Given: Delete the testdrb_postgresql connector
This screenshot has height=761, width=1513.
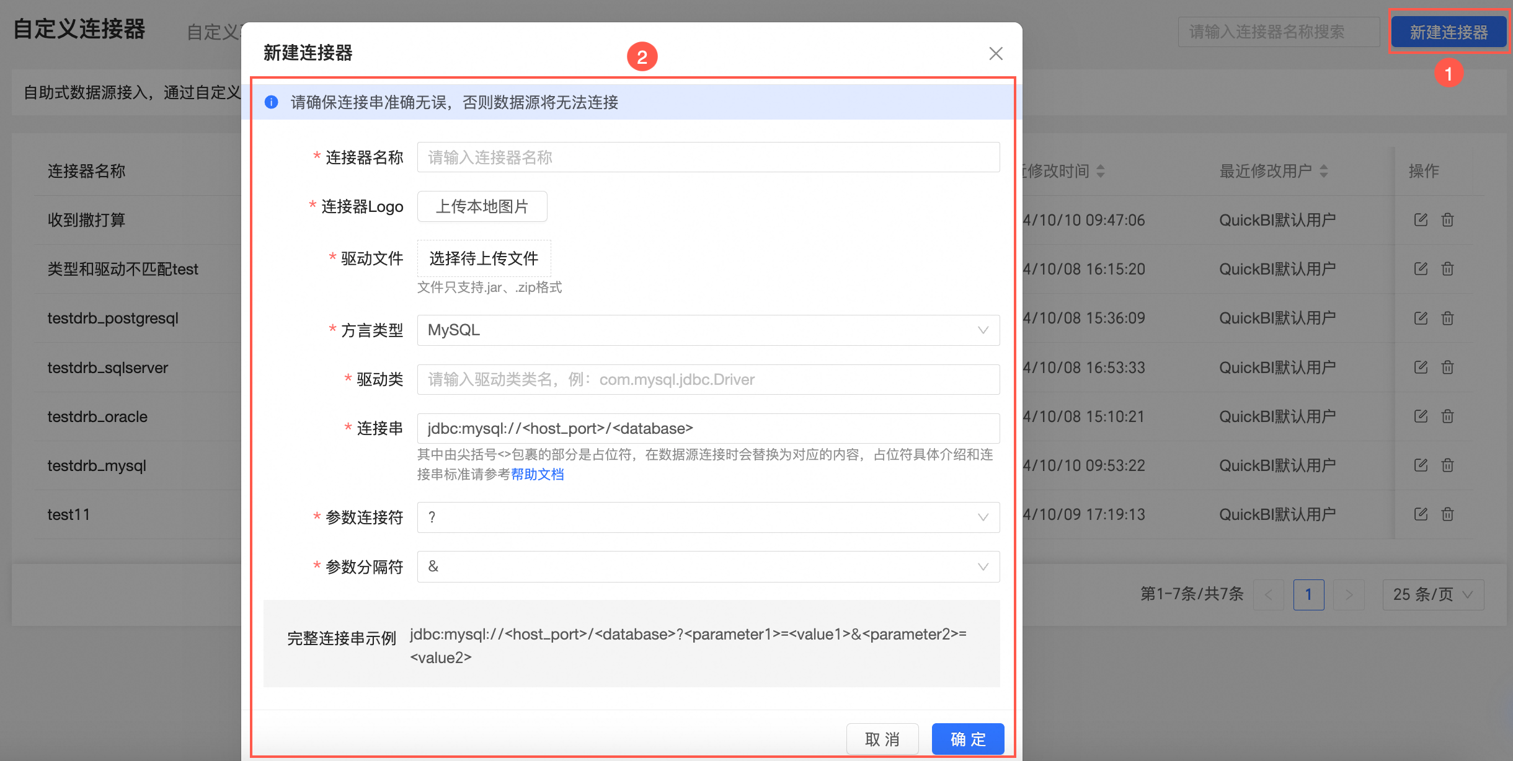Looking at the screenshot, I should pyautogui.click(x=1448, y=319).
